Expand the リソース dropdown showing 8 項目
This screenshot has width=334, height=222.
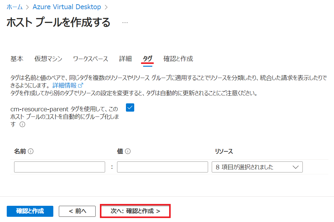[257, 167]
